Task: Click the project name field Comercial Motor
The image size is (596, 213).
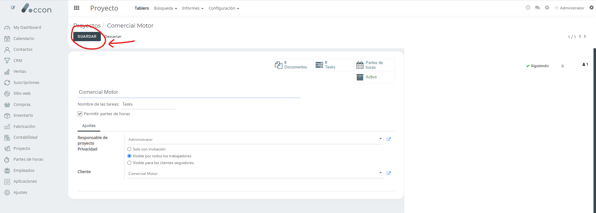Action: pyautogui.click(x=189, y=92)
